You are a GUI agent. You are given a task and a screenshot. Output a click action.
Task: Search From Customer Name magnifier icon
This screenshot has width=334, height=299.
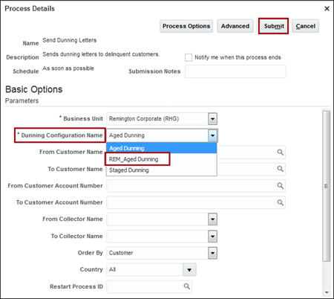[x=280, y=152]
